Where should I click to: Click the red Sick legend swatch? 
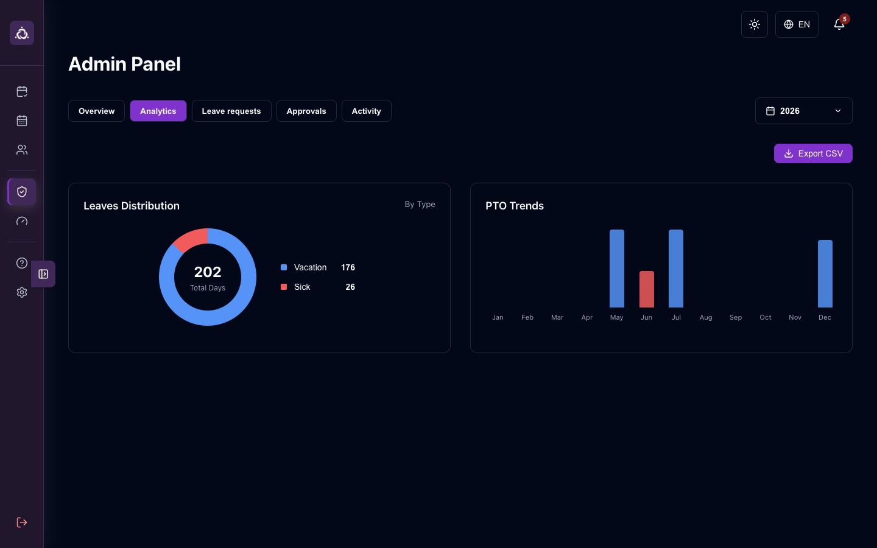click(x=284, y=287)
